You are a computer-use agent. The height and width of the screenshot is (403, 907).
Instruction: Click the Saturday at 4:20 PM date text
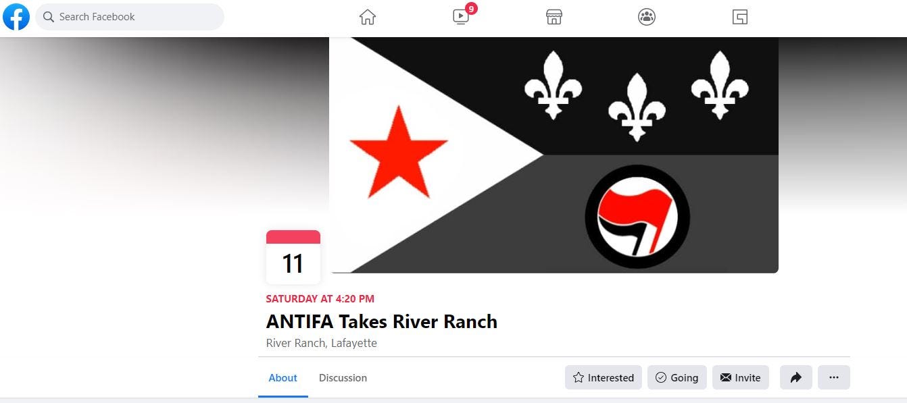[320, 298]
